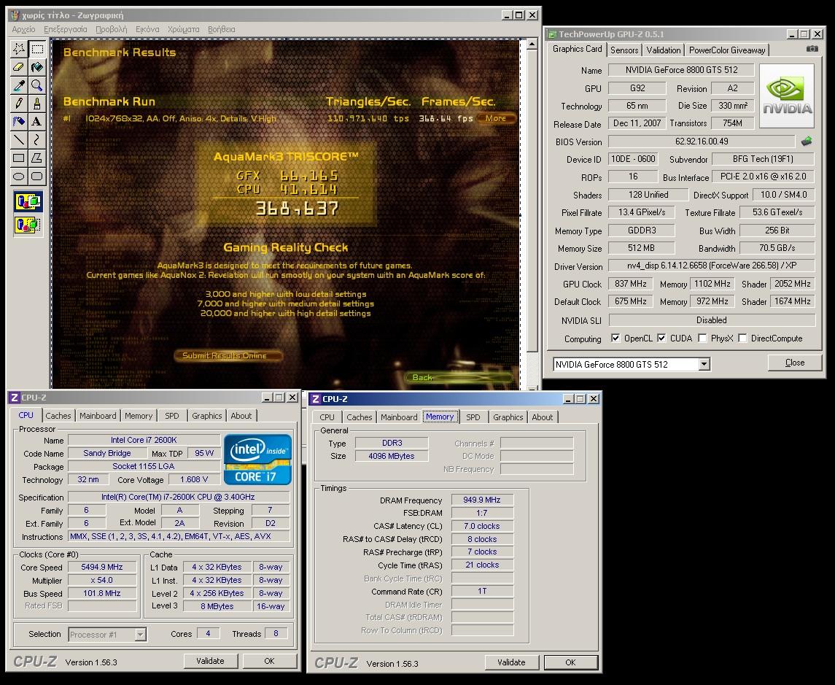This screenshot has height=685, width=835.
Task: Choose the Airbrush spray tool
Action: pyautogui.click(x=19, y=121)
